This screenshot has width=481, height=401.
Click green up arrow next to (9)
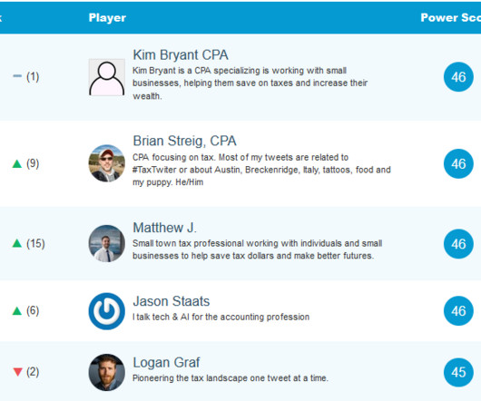point(17,163)
